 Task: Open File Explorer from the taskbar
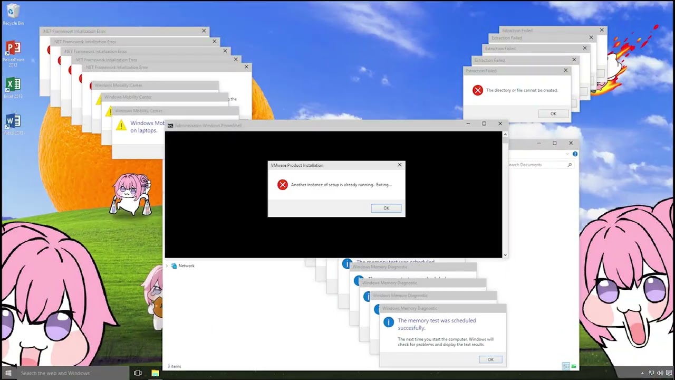[155, 373]
